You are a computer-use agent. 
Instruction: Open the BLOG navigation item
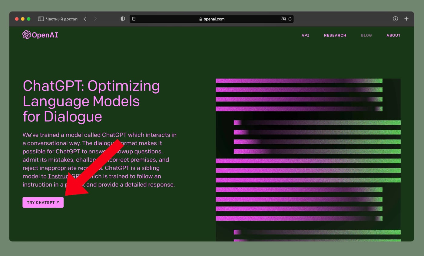366,35
